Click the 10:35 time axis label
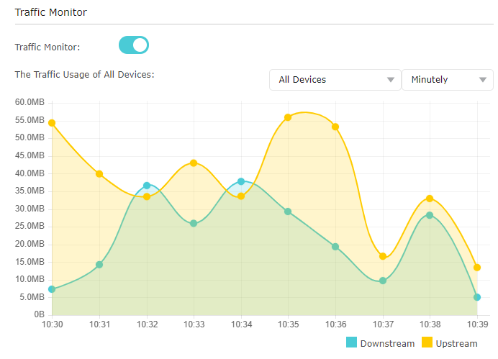498x359 pixels. click(288, 325)
